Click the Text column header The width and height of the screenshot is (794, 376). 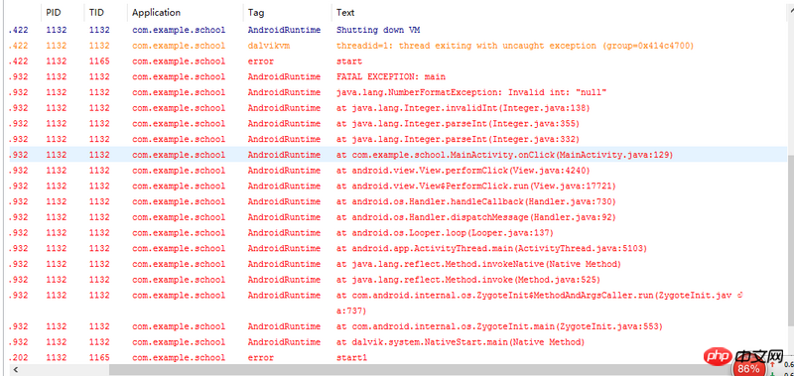[345, 13]
